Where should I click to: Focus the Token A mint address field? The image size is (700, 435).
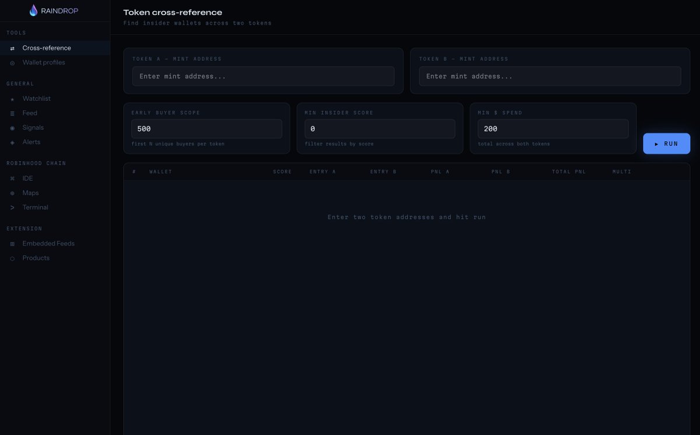(263, 76)
